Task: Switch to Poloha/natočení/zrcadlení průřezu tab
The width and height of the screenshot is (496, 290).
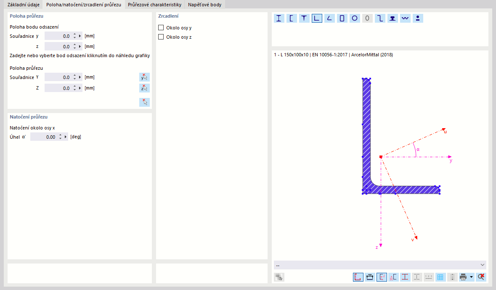Action: pyautogui.click(x=84, y=5)
